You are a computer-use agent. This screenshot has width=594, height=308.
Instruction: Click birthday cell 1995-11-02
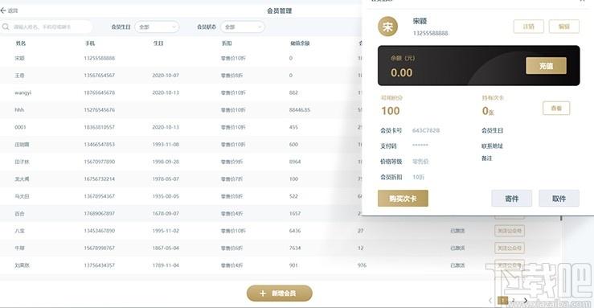coord(166,231)
